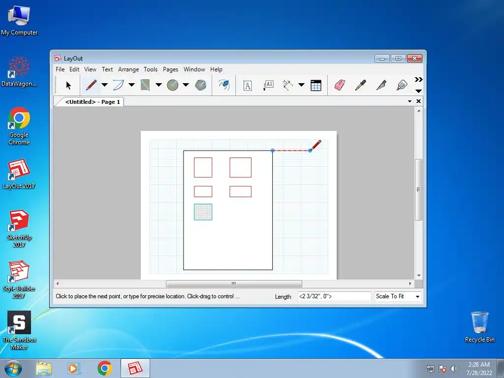This screenshot has width=504, height=378.
Task: Open The Sandbox Maker desktop shortcut
Action: click(19, 330)
